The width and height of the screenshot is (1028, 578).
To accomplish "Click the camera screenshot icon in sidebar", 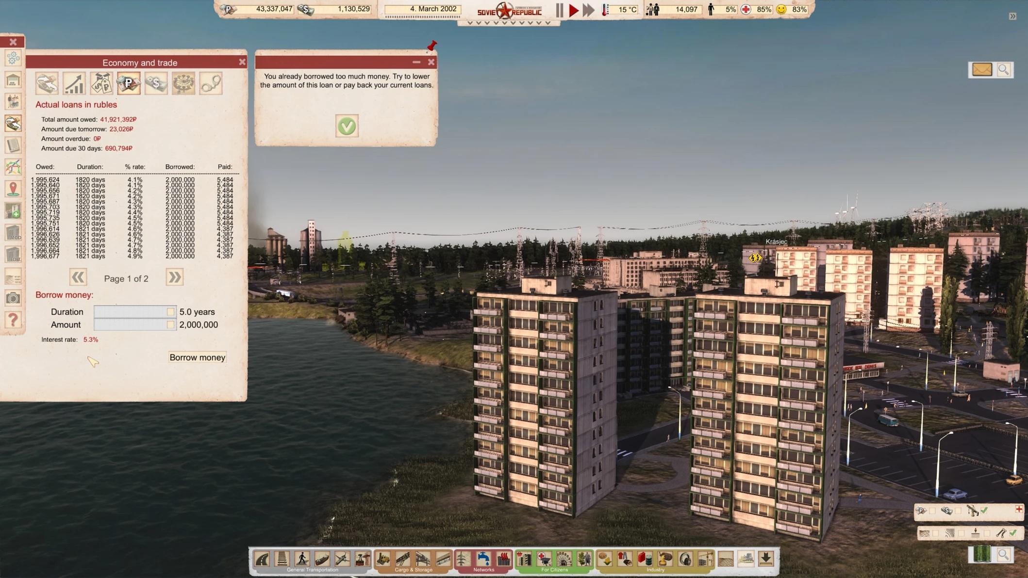I will click(13, 298).
